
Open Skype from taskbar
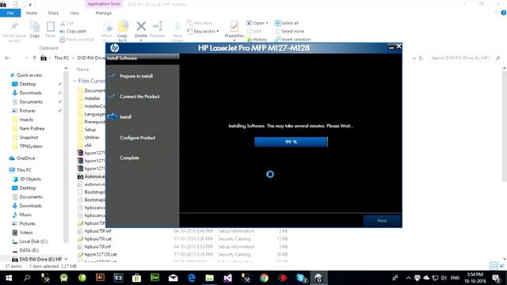click(x=301, y=278)
